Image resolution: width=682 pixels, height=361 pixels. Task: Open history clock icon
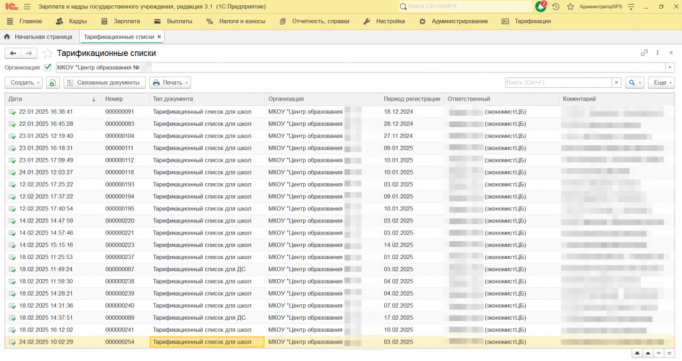pyautogui.click(x=556, y=7)
